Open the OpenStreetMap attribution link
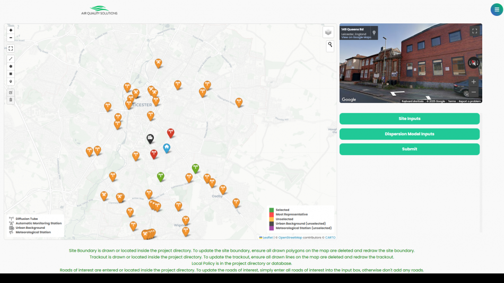The width and height of the screenshot is (504, 283). [x=290, y=237]
